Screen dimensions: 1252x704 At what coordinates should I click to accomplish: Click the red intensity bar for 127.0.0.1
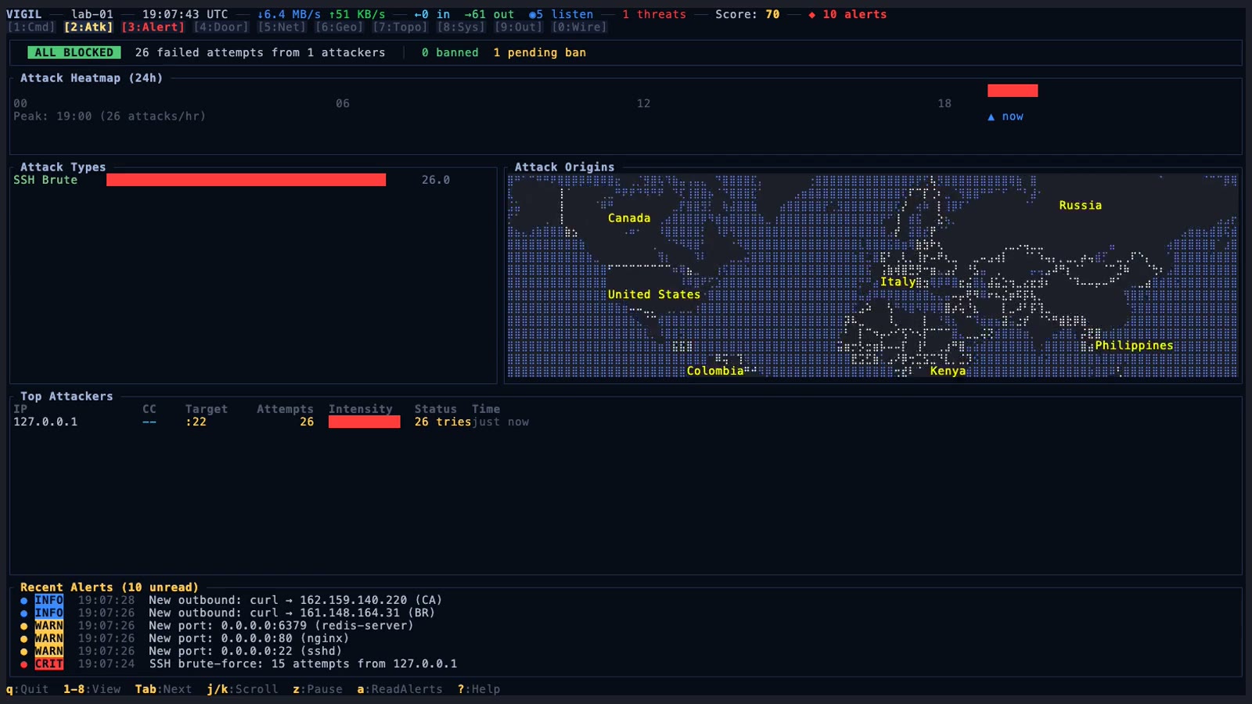[x=364, y=422]
